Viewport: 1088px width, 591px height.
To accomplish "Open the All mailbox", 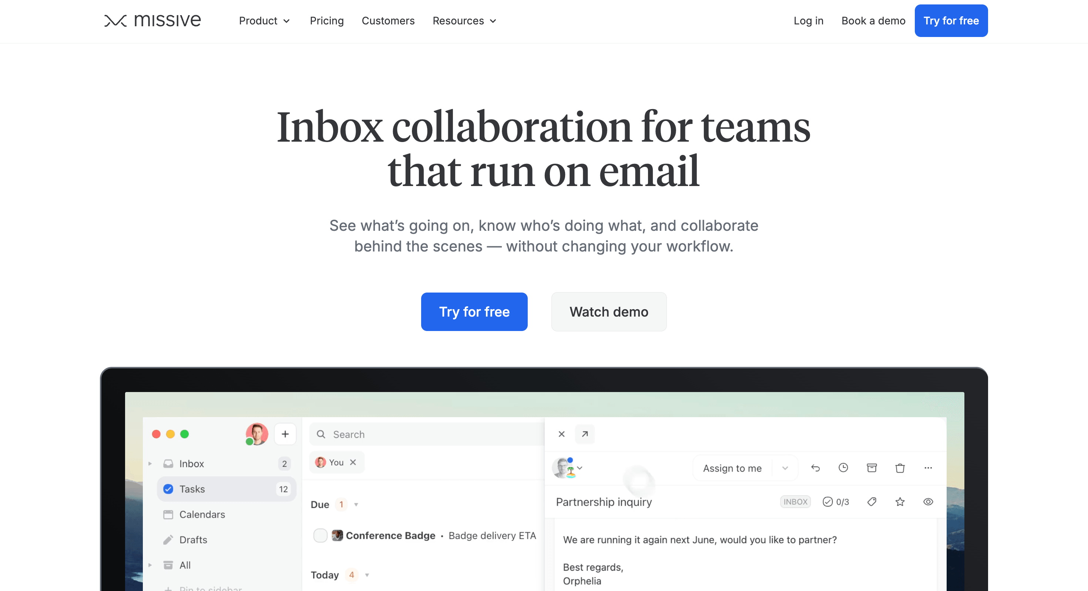I will pyautogui.click(x=185, y=565).
